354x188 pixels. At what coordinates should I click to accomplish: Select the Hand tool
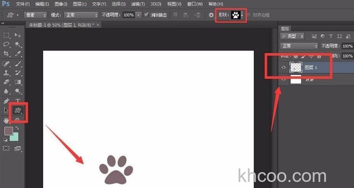coord(6,120)
